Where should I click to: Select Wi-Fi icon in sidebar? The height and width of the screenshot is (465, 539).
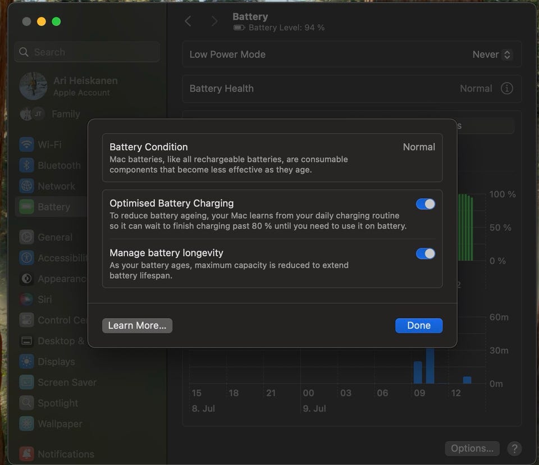26,144
